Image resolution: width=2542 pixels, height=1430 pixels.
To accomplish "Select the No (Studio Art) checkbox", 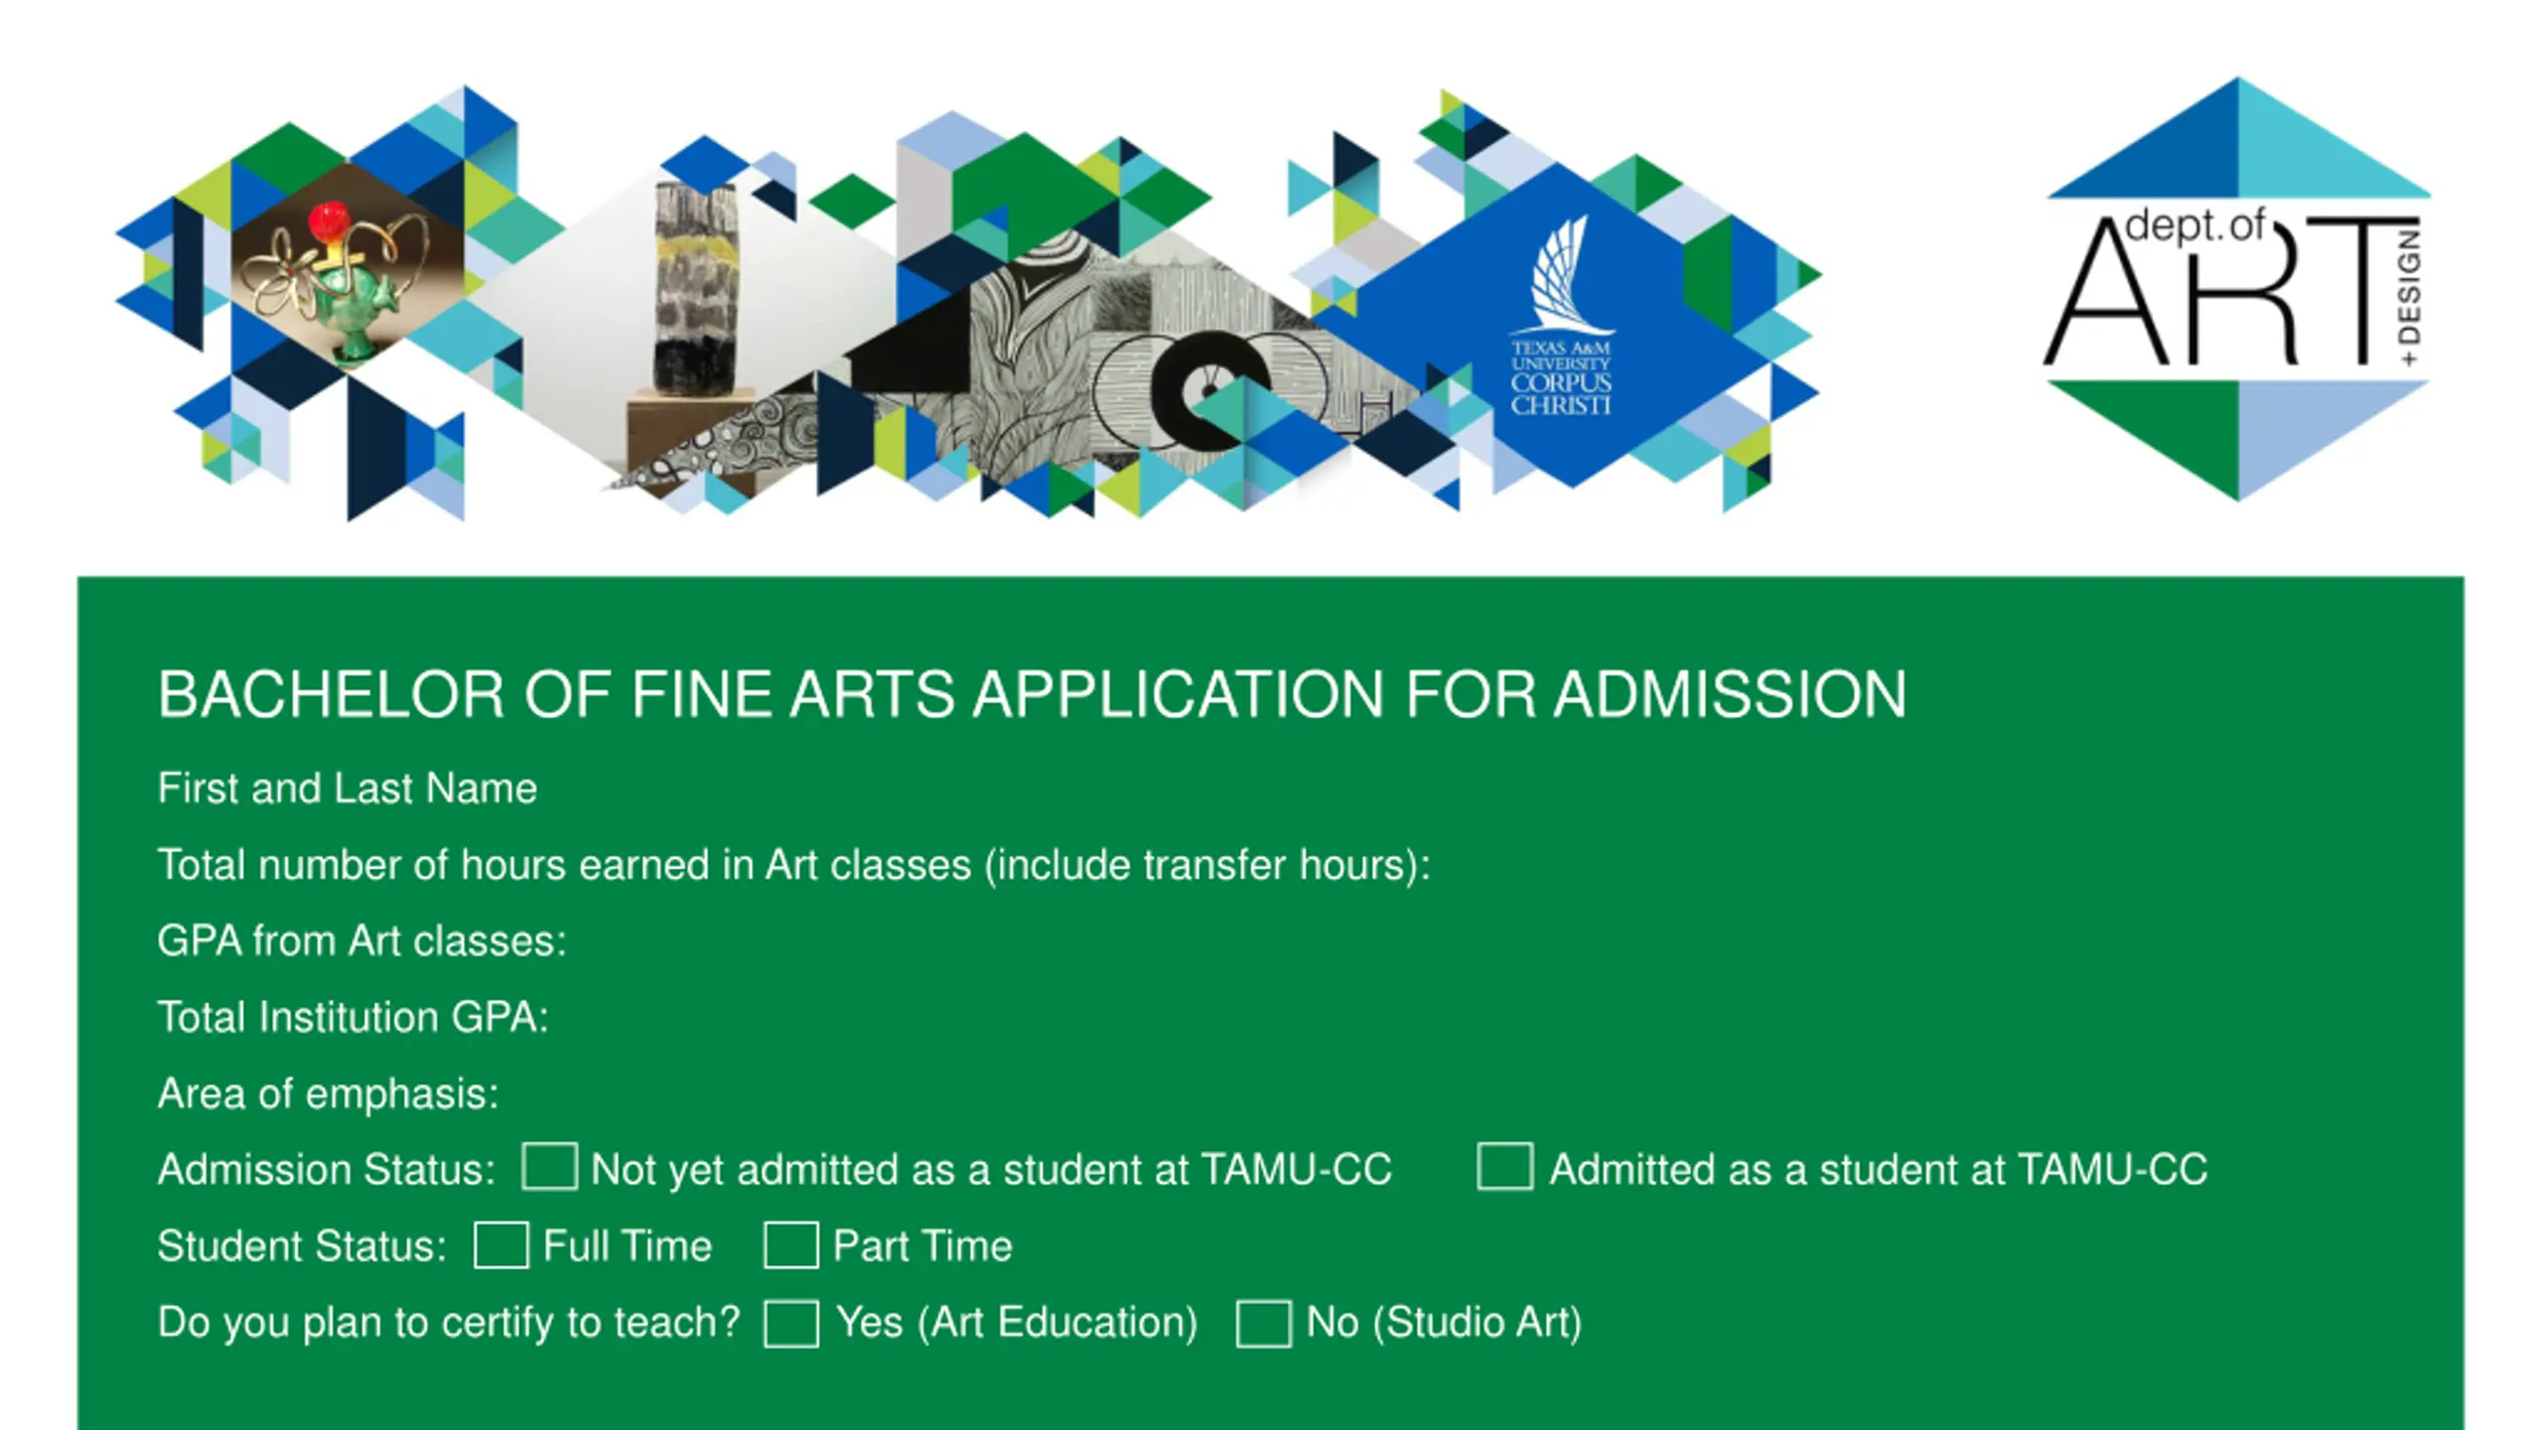I will point(1263,1323).
